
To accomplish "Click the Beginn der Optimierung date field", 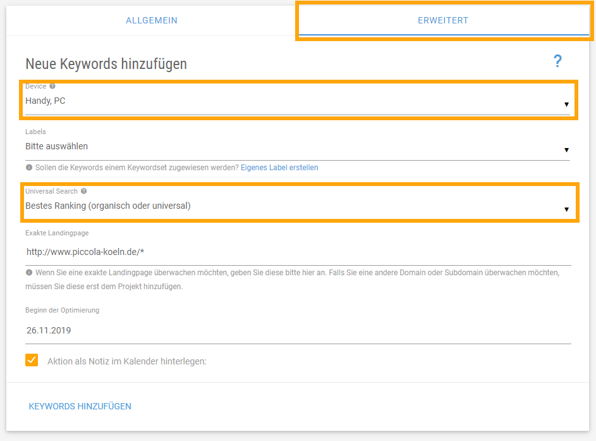I will tap(298, 330).
